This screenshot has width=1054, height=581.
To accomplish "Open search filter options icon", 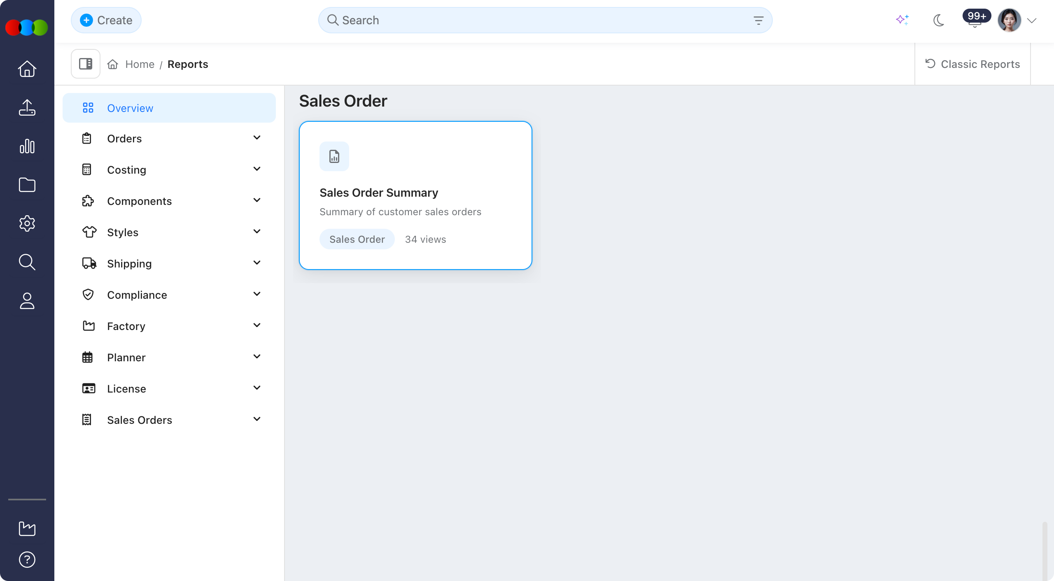I will pos(758,20).
